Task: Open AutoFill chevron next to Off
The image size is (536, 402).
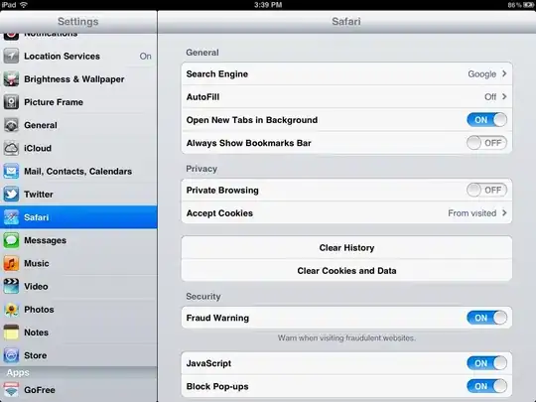Action: (x=504, y=96)
